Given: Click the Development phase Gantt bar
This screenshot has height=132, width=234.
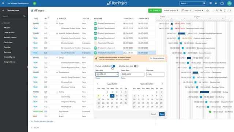Looking at the screenshot, I should coord(195,73).
